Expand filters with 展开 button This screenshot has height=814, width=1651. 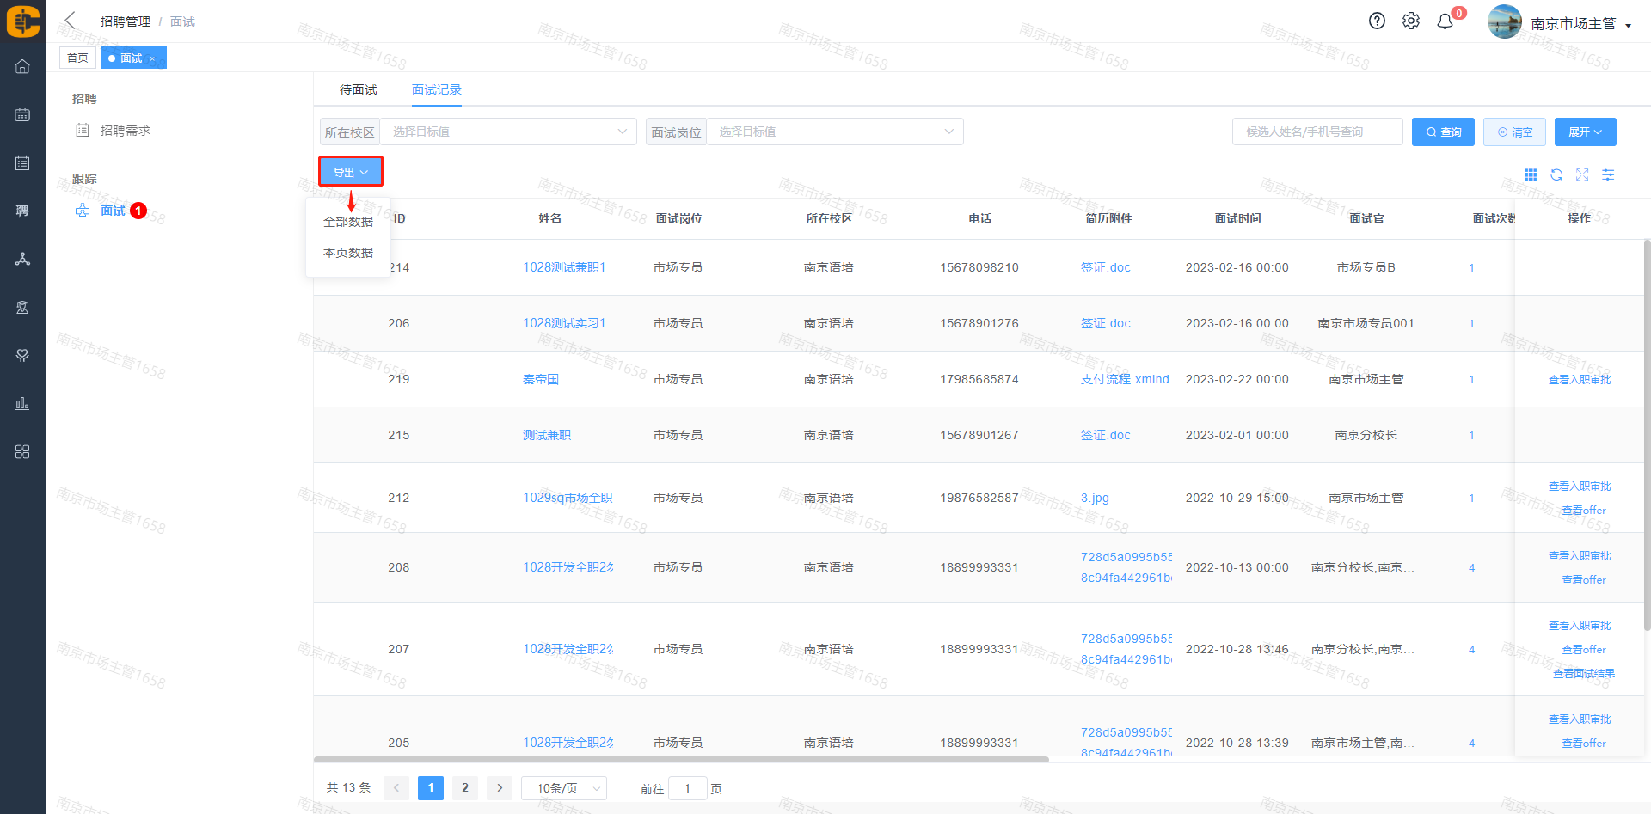tap(1585, 132)
